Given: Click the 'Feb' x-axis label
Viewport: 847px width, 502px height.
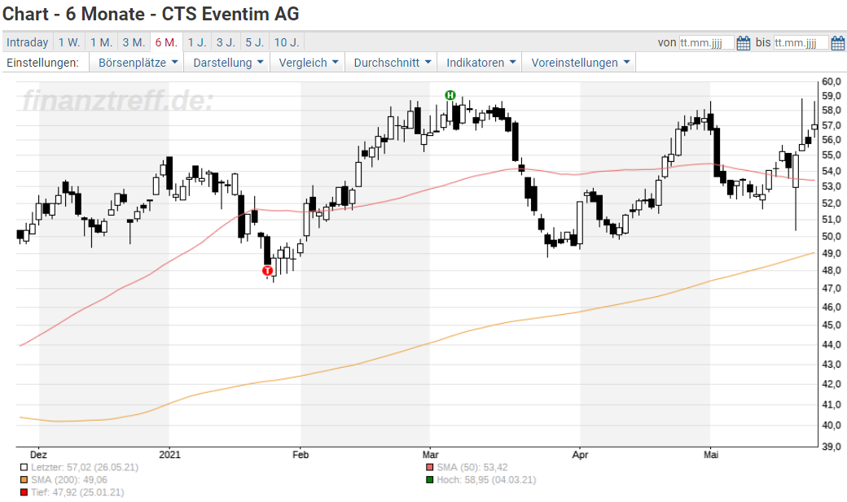Looking at the screenshot, I should 301,455.
